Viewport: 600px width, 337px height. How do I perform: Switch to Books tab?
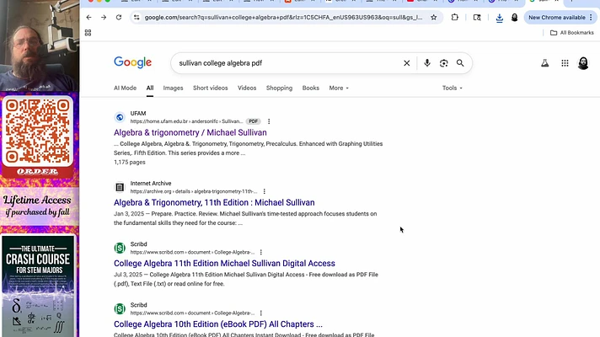click(310, 88)
